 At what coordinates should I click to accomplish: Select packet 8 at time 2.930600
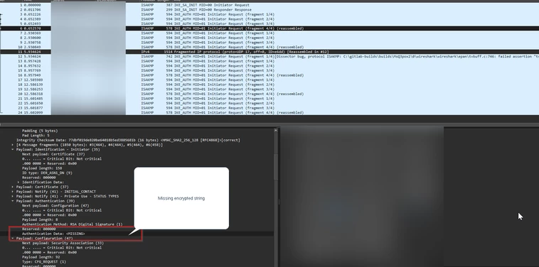coord(269,38)
